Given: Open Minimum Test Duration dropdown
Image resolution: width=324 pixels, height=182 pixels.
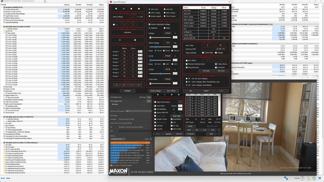Looking at the screenshot, I should (139, 111).
